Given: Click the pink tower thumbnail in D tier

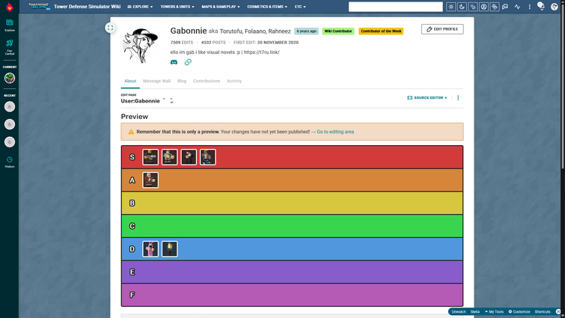Looking at the screenshot, I should [x=150, y=249].
